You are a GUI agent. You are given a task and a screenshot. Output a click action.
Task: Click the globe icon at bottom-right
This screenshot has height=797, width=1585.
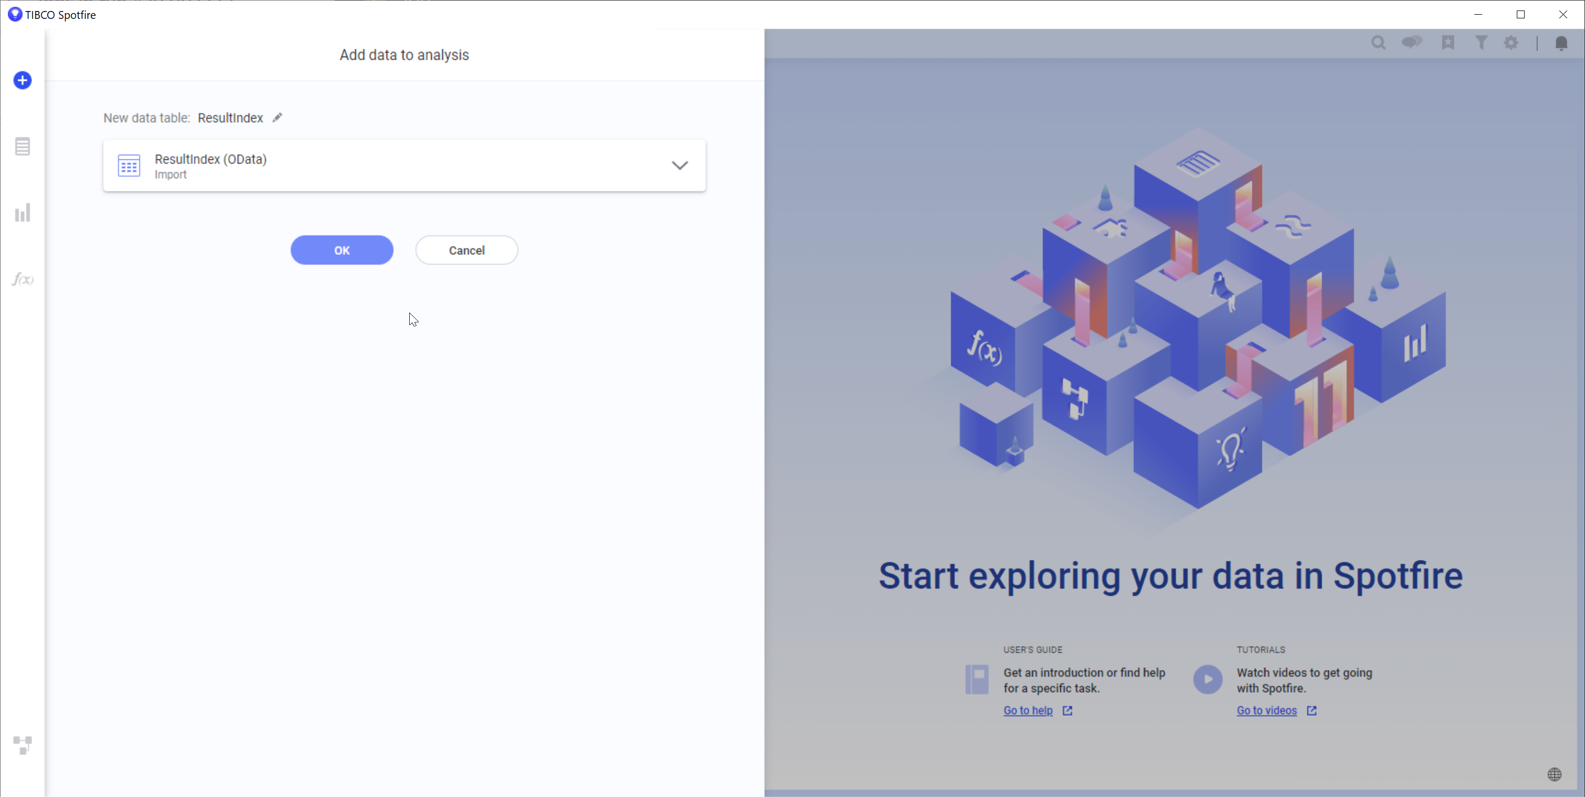(x=1554, y=774)
